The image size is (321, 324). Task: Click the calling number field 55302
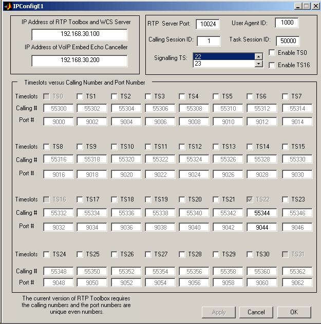[92, 109]
